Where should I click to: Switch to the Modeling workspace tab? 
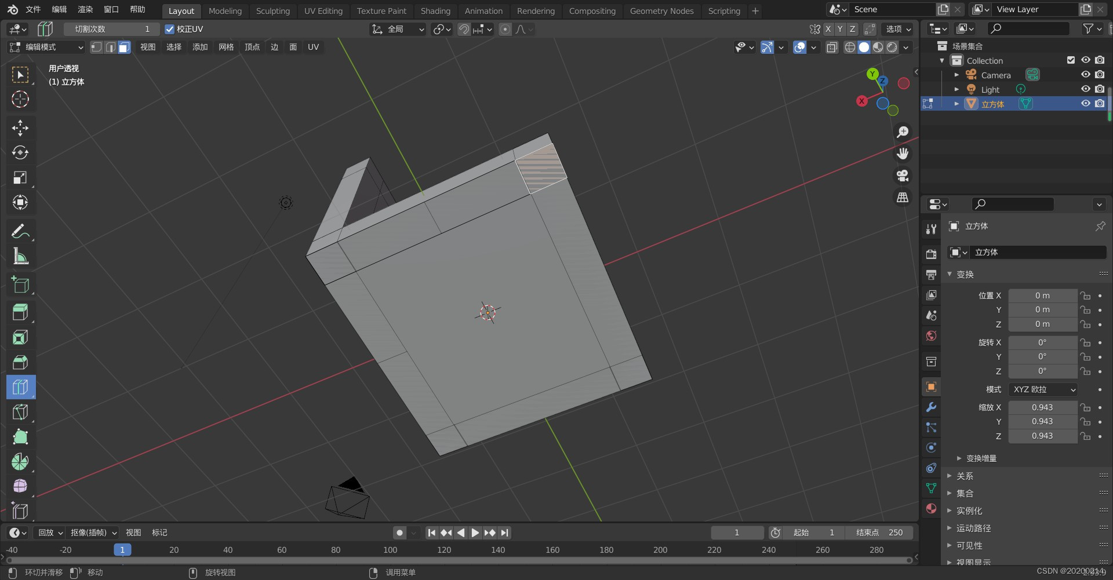pyautogui.click(x=225, y=11)
